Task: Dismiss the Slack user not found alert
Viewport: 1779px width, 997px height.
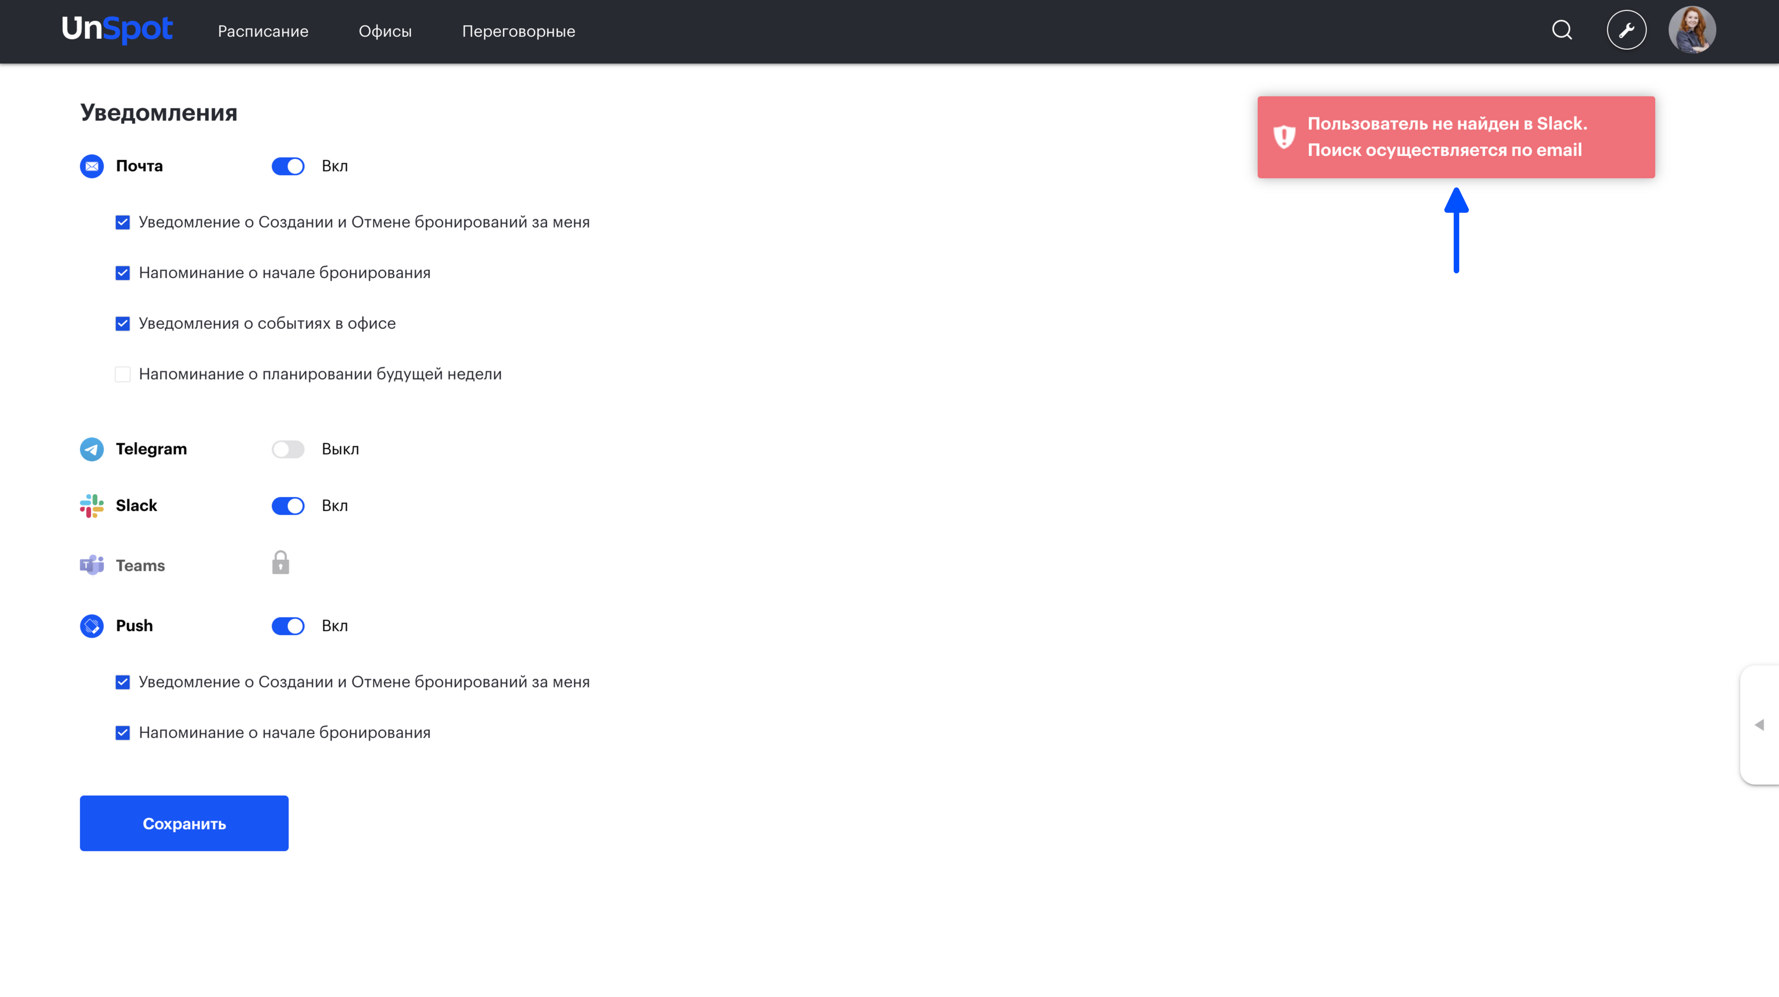Action: tap(1456, 137)
